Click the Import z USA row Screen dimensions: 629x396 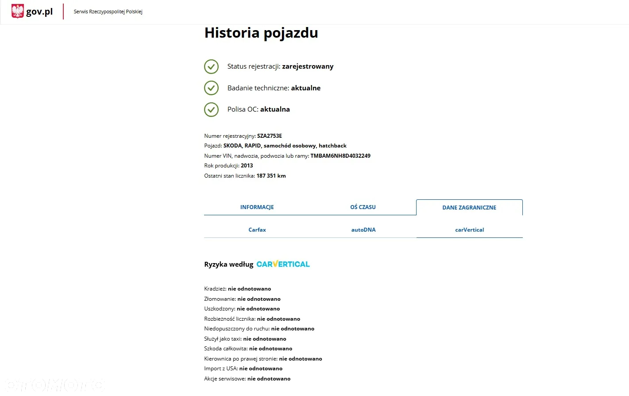point(243,369)
